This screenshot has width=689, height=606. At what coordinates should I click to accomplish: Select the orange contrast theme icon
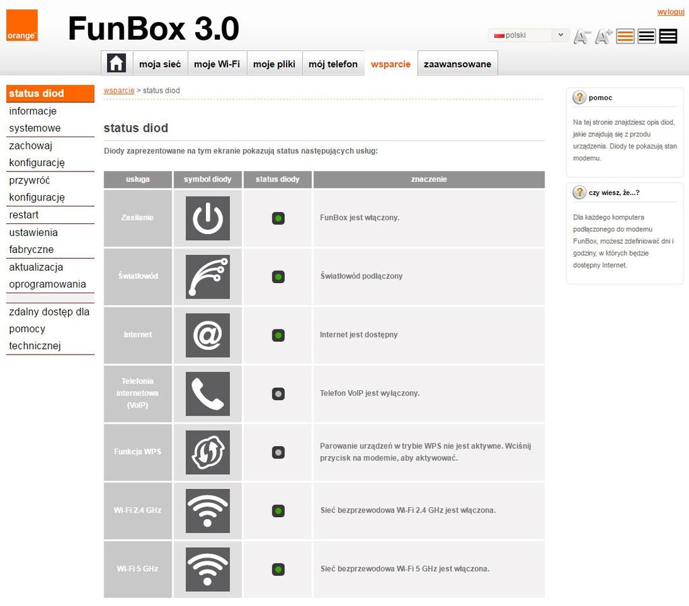point(625,36)
